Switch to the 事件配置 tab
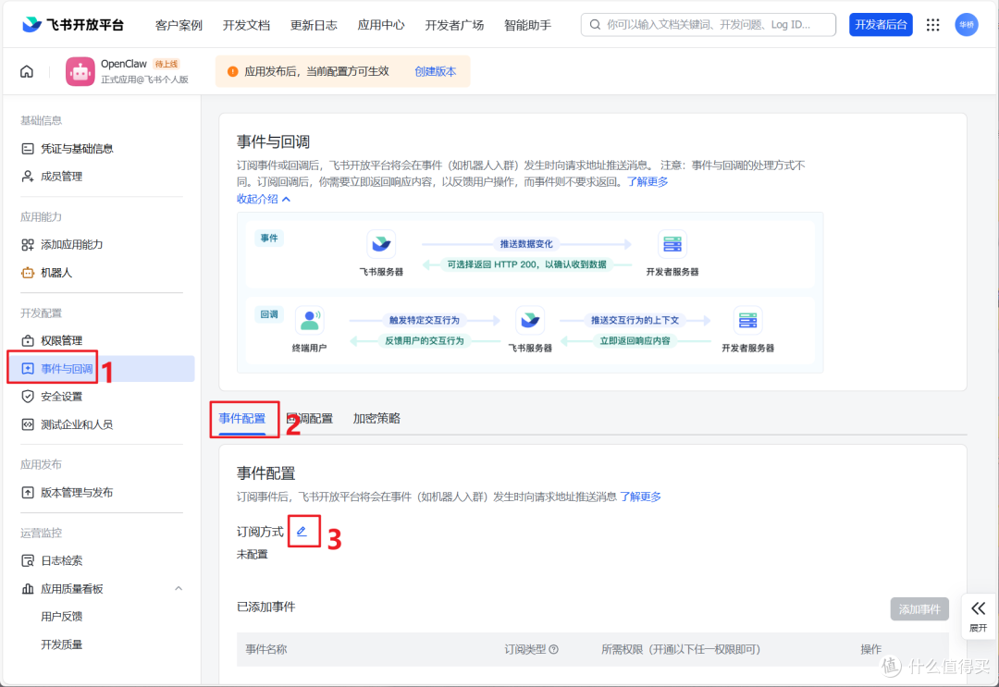The image size is (999, 687). pyautogui.click(x=242, y=418)
